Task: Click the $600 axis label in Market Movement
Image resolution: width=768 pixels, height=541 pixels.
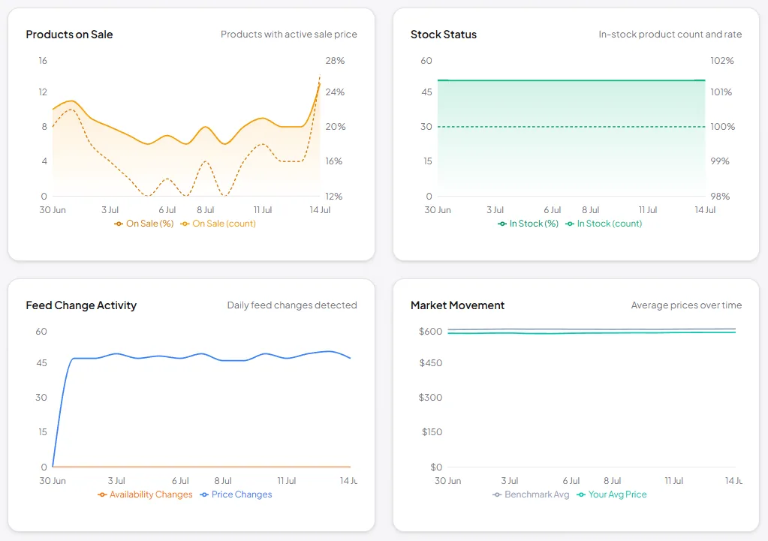Action: click(x=430, y=332)
